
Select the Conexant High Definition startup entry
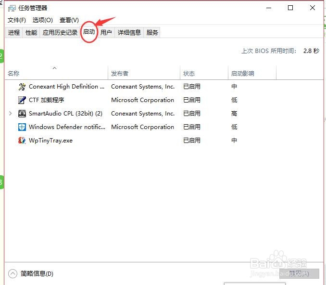click(x=164, y=87)
